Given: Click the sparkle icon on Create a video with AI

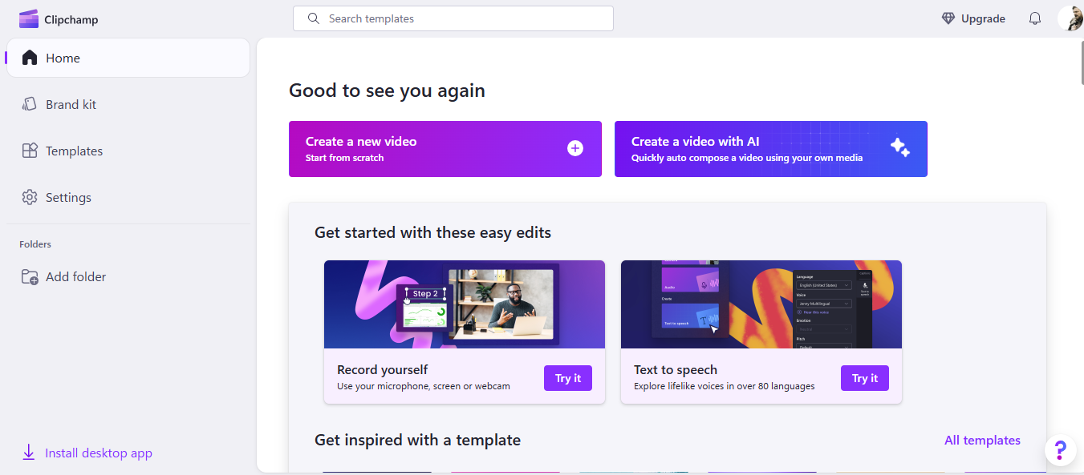Looking at the screenshot, I should pos(901,148).
